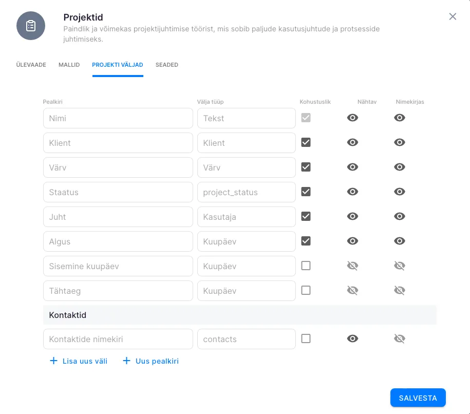Click Lisa uus väli link
Viewport: 470px width, 414px height.
(x=79, y=361)
